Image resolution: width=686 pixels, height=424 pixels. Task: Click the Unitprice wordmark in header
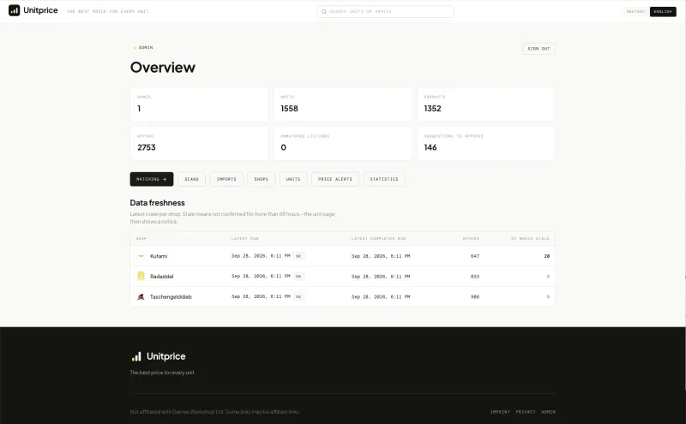(40, 10)
